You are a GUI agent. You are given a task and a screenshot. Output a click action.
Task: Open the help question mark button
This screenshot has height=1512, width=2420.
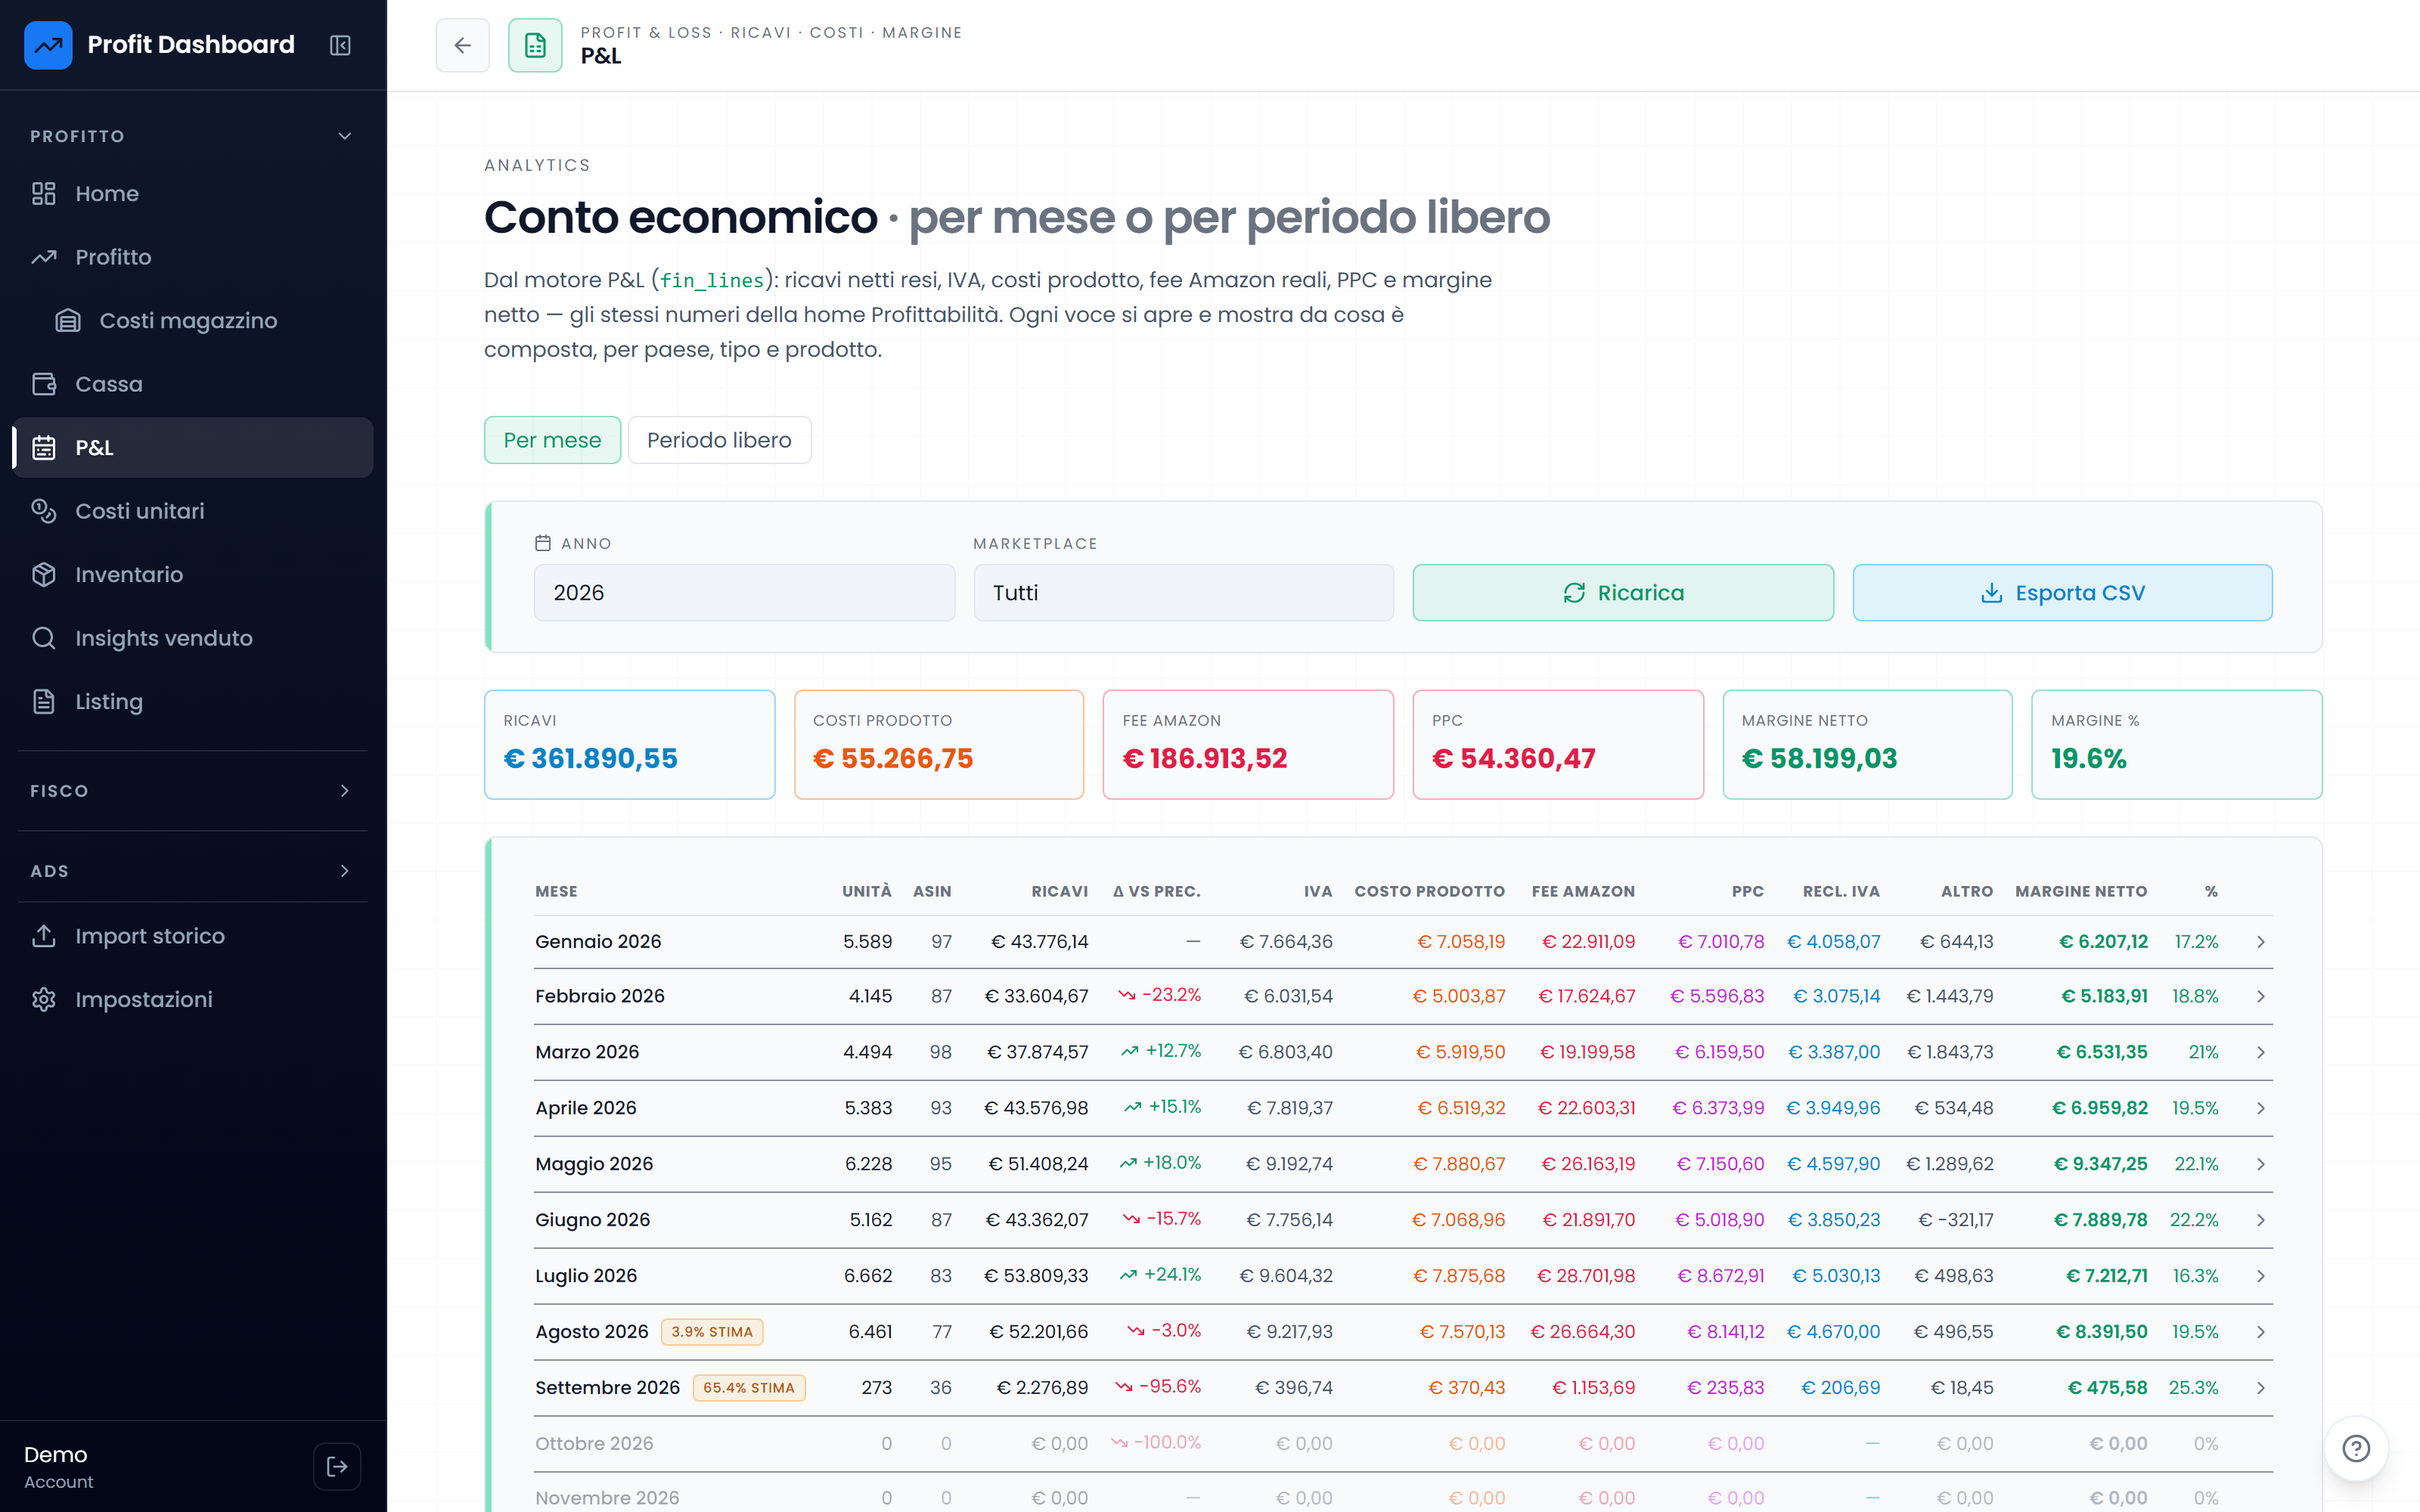click(x=2356, y=1448)
